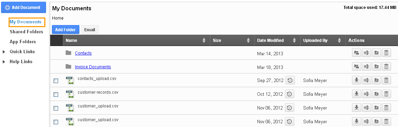Tick the checkbox of last customer_upload.csv row
This screenshot has width=398, height=127.
point(56,122)
